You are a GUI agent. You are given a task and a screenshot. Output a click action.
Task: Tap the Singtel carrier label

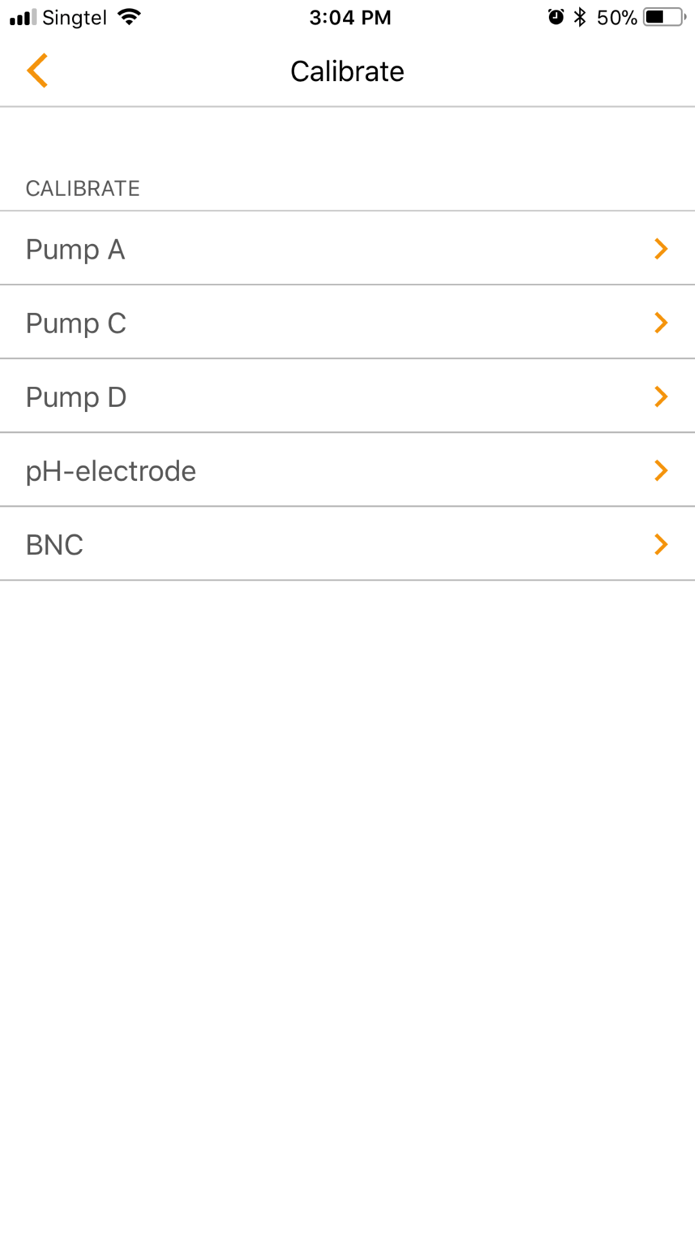(x=75, y=17)
